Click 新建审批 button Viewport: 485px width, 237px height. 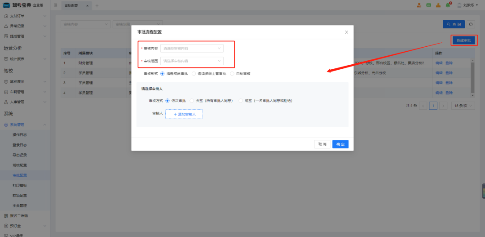[x=463, y=40]
